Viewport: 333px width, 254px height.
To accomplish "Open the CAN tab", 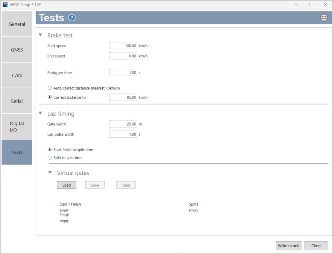I will (x=17, y=75).
